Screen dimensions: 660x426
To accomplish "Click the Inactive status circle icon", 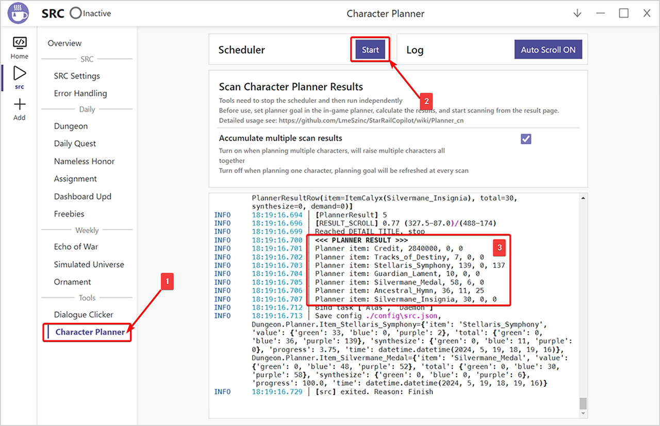I will click(76, 13).
